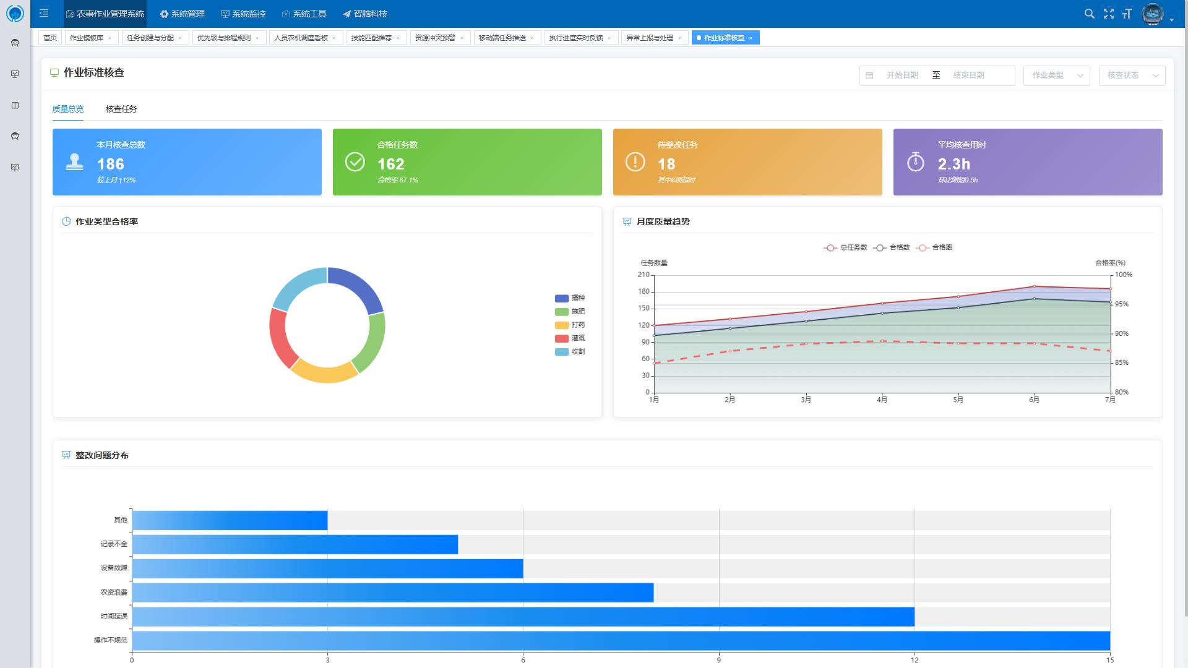Click the first sidebar icon on left
Image resolution: width=1188 pixels, height=668 pixels.
tap(15, 43)
